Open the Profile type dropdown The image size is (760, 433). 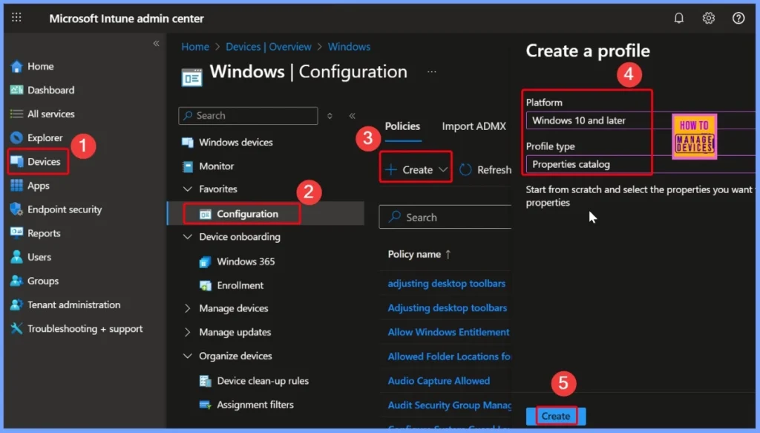[x=641, y=164]
